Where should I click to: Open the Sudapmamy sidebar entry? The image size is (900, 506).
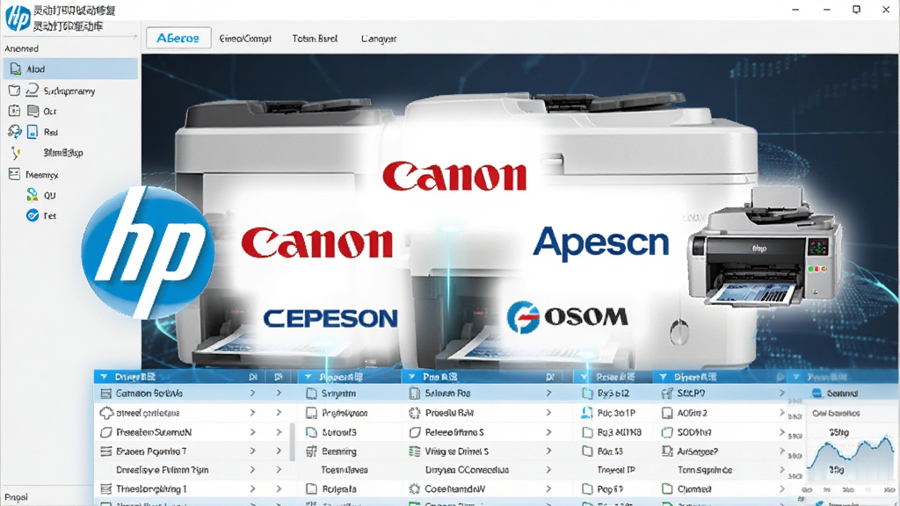[69, 90]
